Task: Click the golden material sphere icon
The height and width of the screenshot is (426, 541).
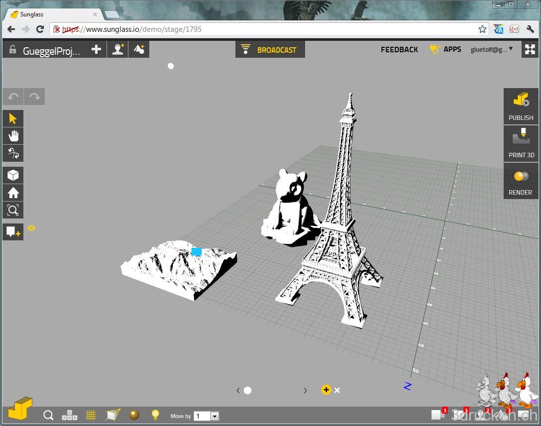Action: coord(134,415)
